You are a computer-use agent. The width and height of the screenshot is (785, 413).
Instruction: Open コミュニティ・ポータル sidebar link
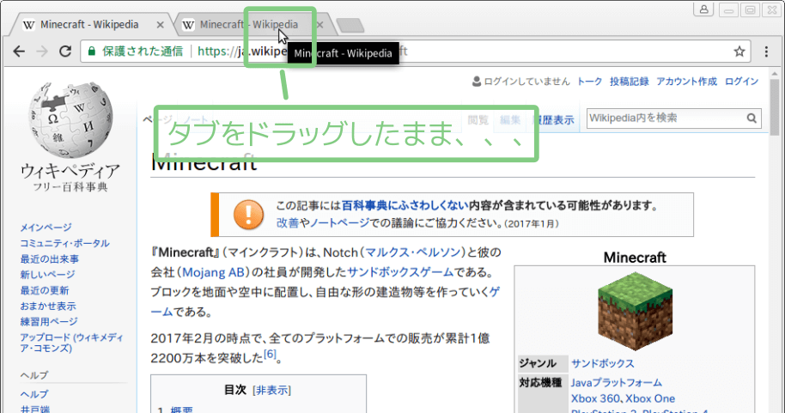click(x=64, y=243)
